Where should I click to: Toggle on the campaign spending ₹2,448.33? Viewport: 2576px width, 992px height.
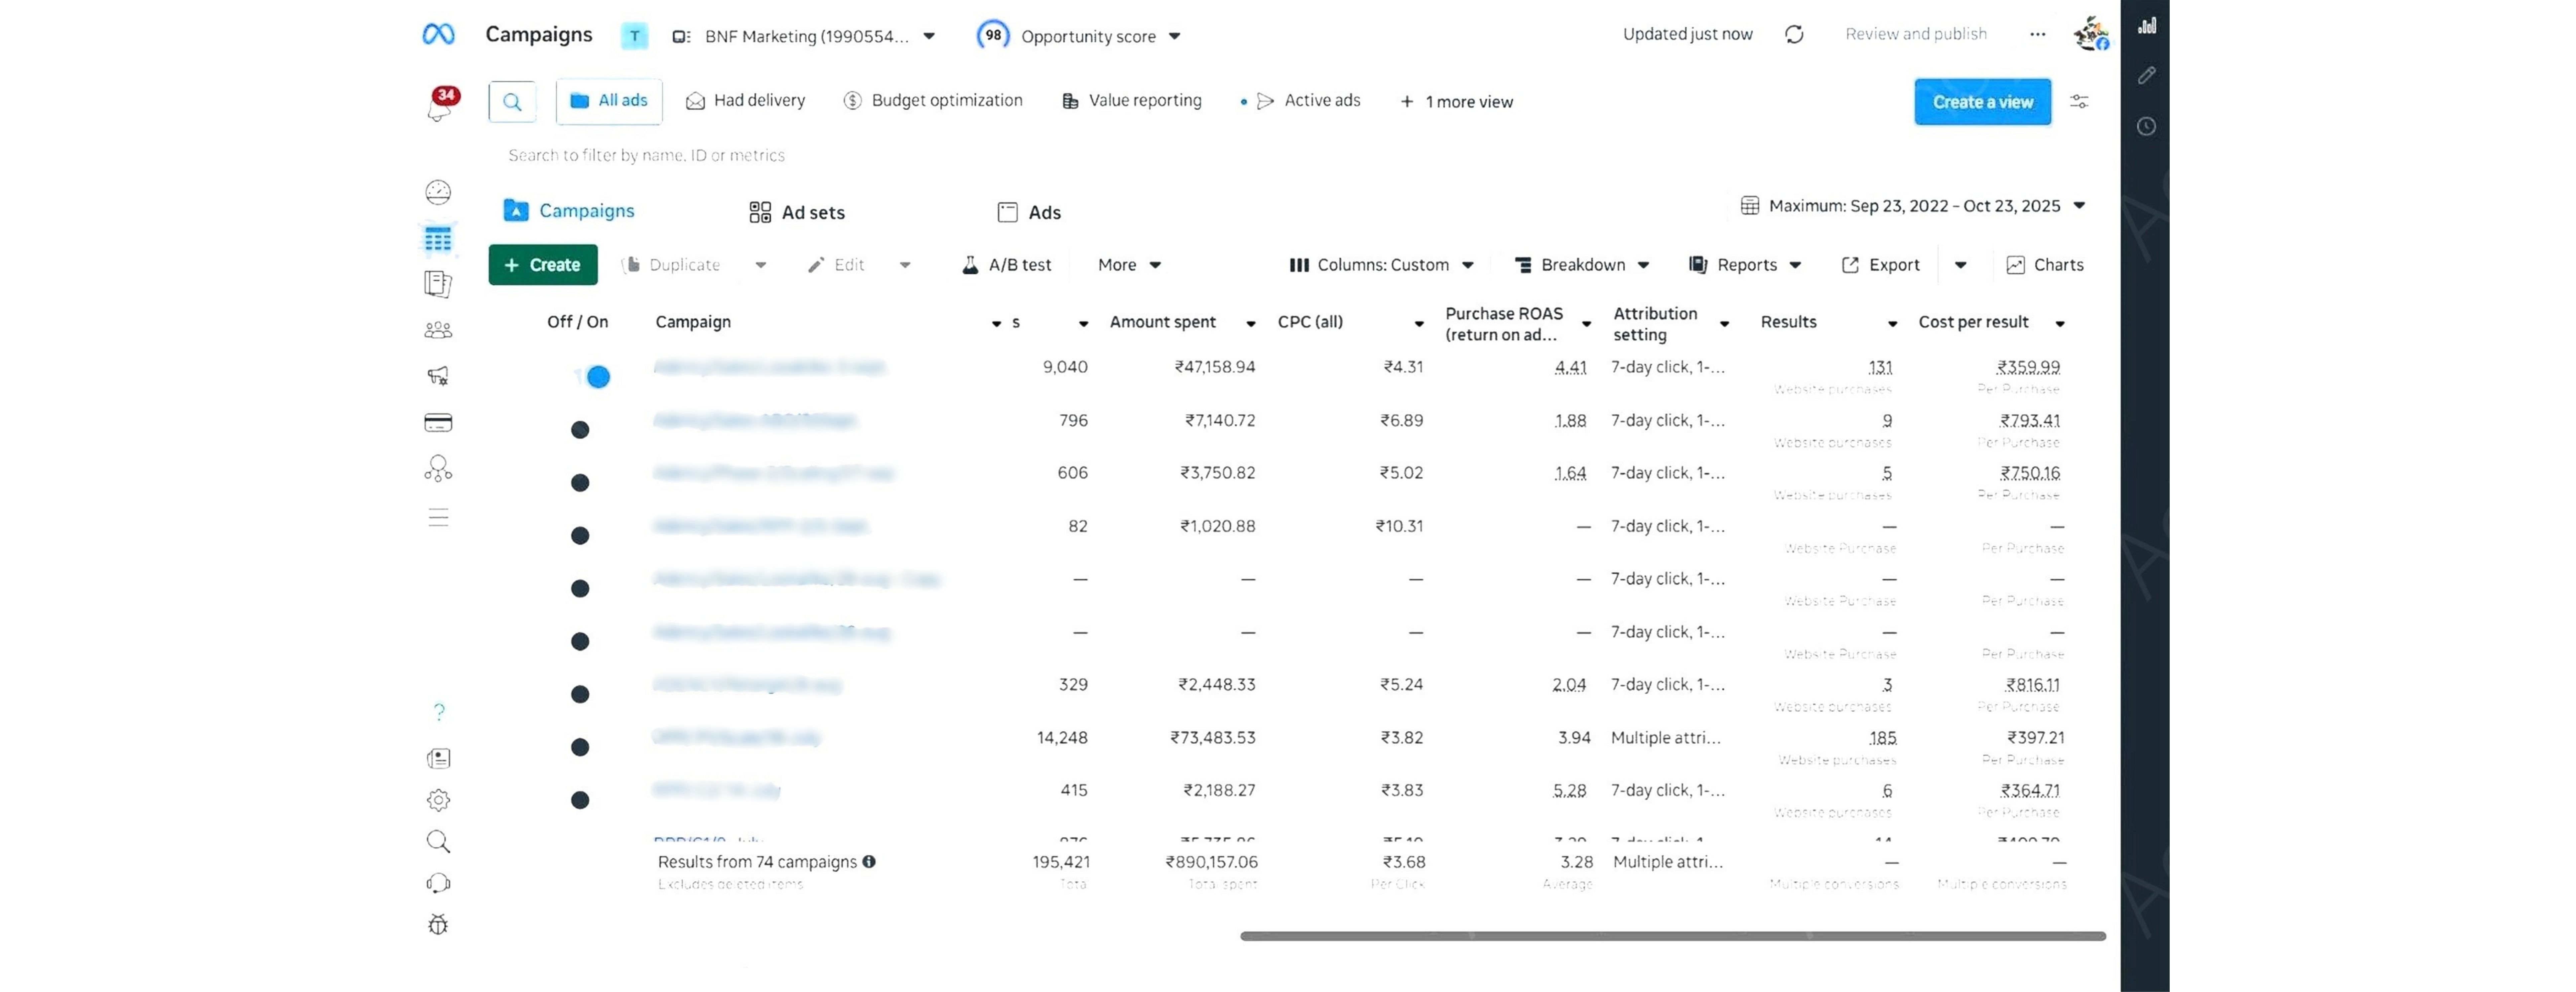pos(580,694)
